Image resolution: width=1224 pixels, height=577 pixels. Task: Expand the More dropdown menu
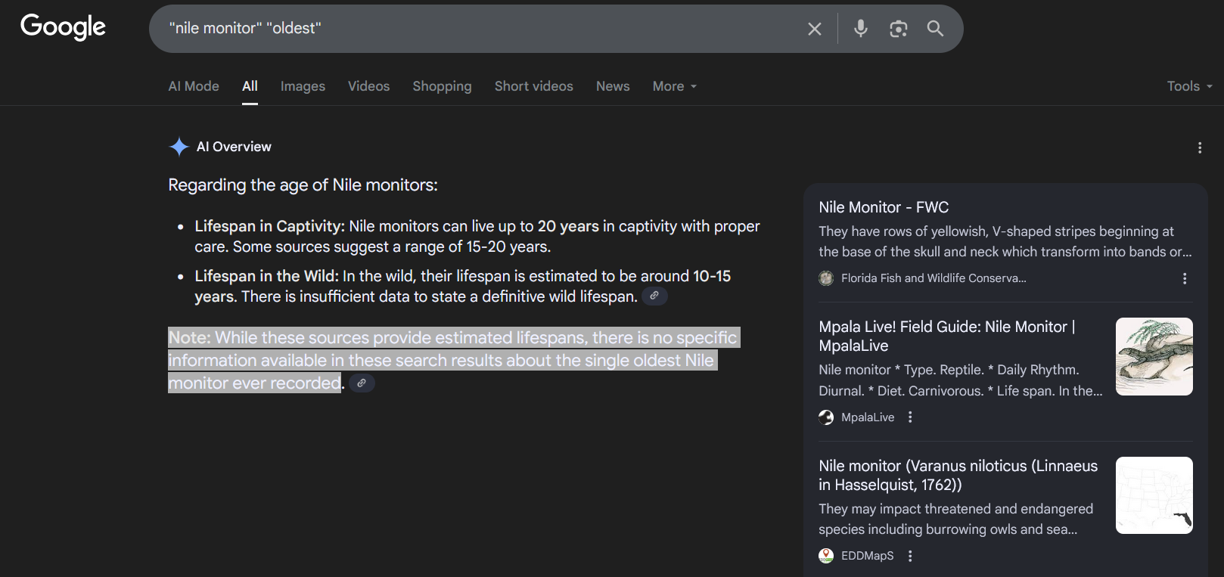pos(675,86)
